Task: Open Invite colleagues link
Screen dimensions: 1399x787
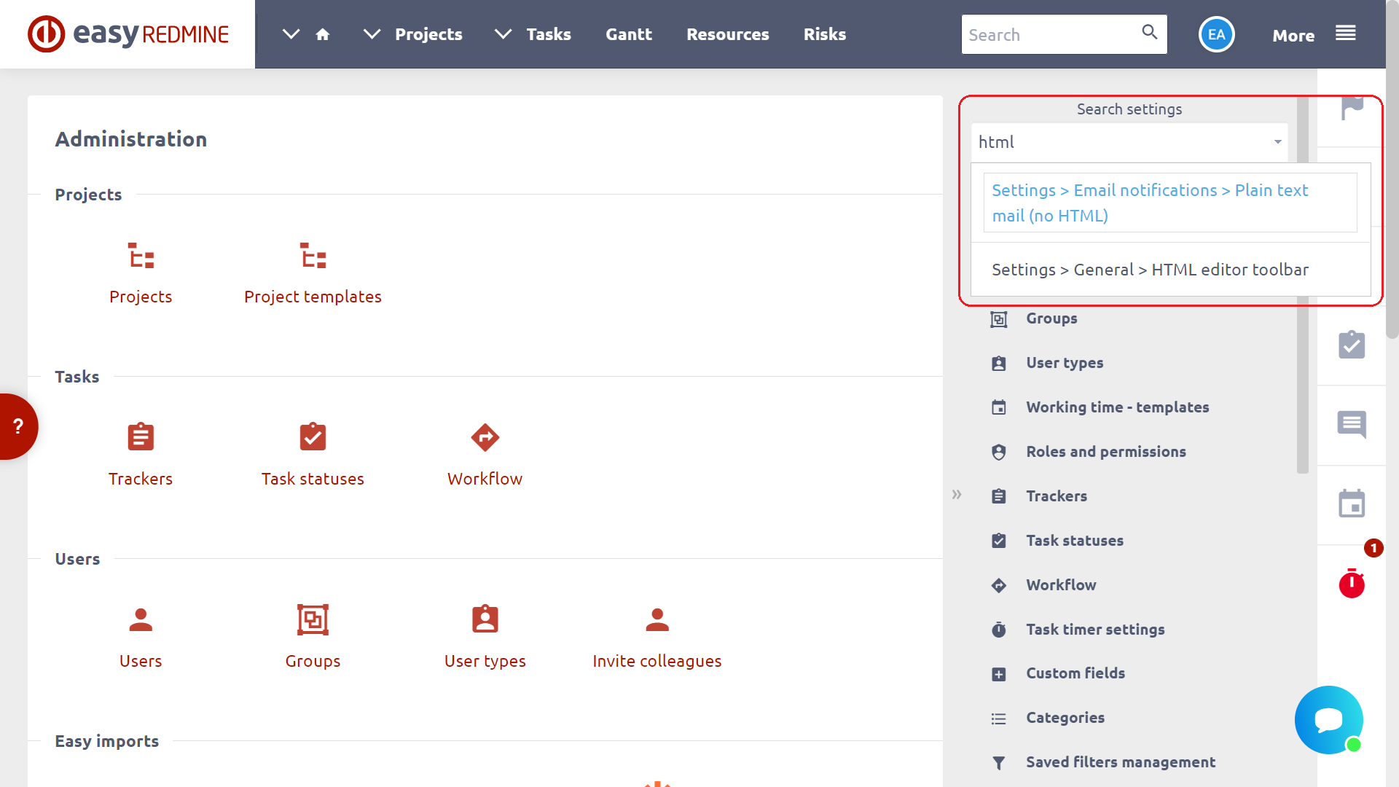Action: 657,660
